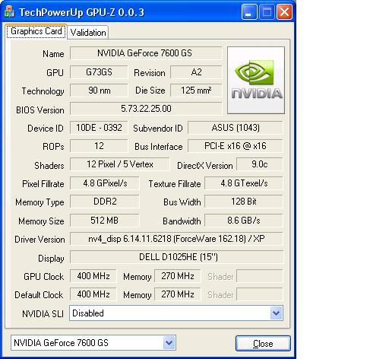Click empty Shader field in Default Clock row

[260, 294]
